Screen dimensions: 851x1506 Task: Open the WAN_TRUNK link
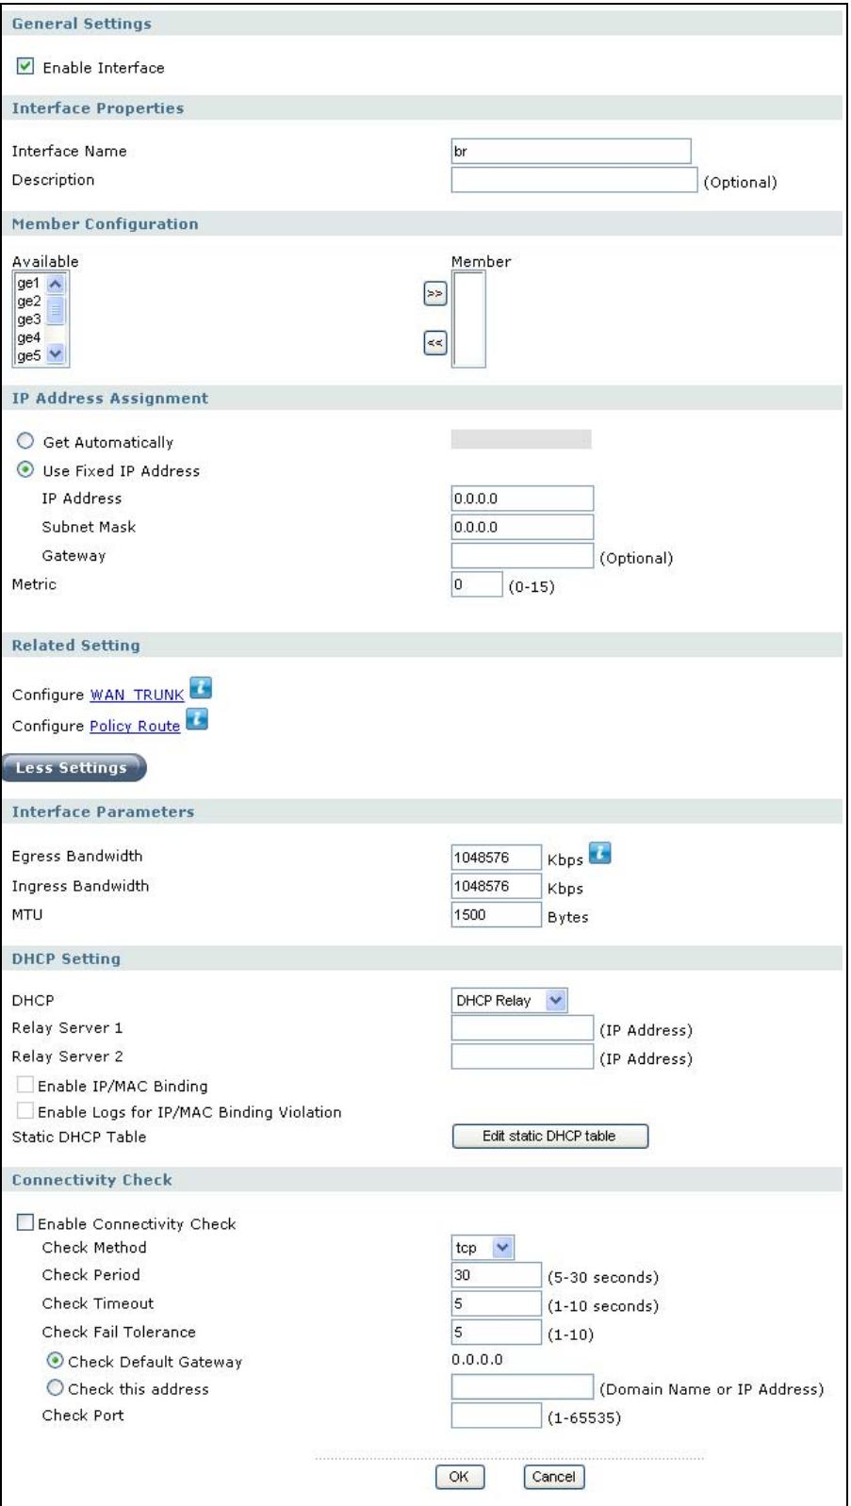click(x=137, y=695)
